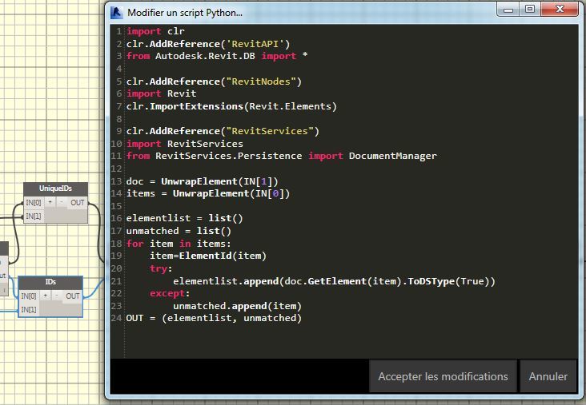Click line 'unmatched = list()'
Image resolution: width=586 pixels, height=405 pixels.
click(x=179, y=231)
